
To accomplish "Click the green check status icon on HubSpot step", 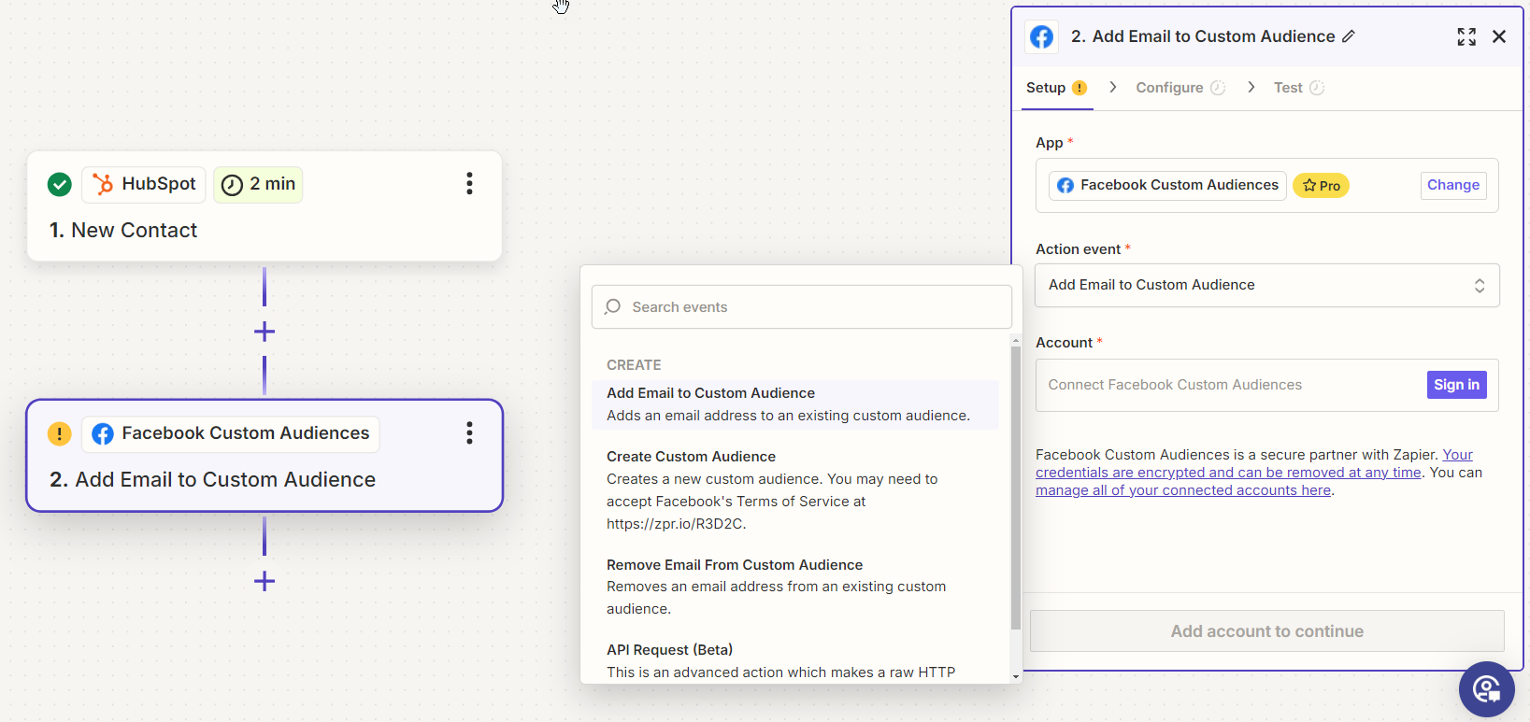I will (60, 185).
